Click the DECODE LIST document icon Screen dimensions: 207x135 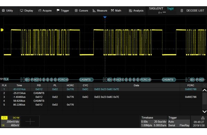(182, 11)
